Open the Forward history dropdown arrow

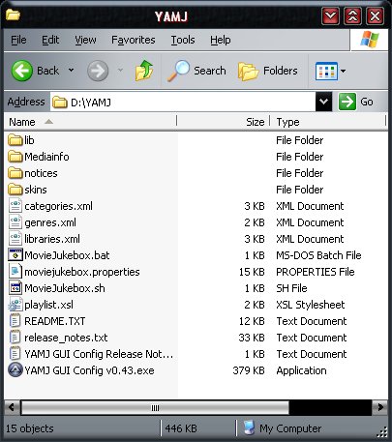pos(120,71)
